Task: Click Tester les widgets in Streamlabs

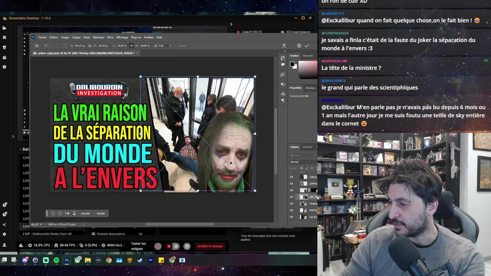Action: pos(138,246)
